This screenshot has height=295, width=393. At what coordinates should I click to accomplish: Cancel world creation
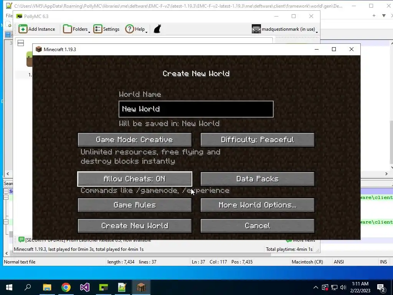258,226
